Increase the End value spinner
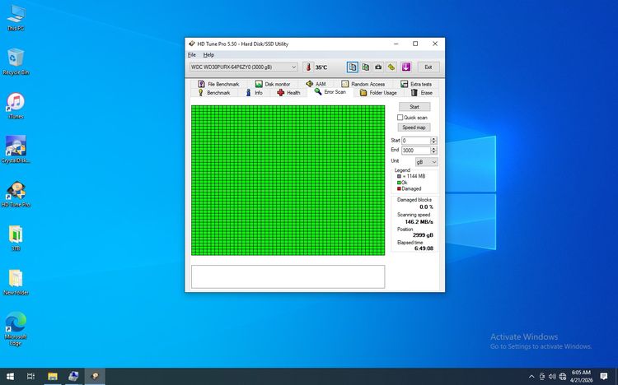 (x=433, y=148)
